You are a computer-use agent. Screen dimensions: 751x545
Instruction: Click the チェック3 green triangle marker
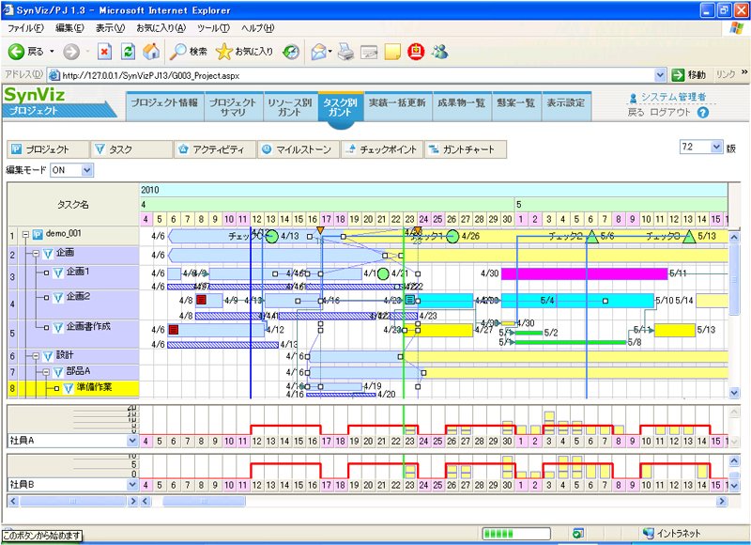[x=689, y=236]
